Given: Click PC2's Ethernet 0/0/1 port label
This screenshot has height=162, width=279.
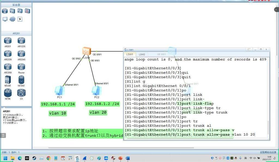Looking at the screenshot, I should pyautogui.click(x=102, y=83).
